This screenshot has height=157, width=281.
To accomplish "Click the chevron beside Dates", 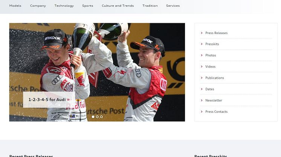I will (202, 89).
